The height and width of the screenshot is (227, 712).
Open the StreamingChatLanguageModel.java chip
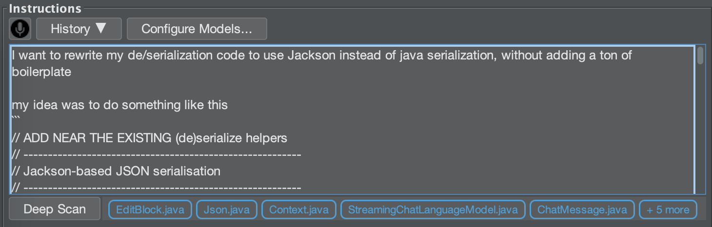[x=433, y=210]
